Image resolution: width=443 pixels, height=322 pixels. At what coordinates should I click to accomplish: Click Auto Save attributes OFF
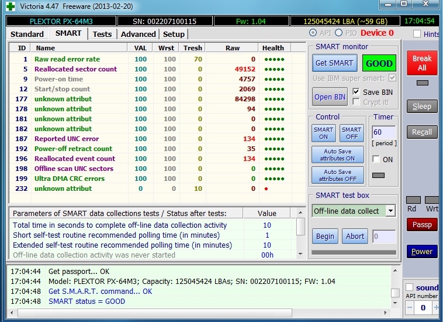(338, 175)
